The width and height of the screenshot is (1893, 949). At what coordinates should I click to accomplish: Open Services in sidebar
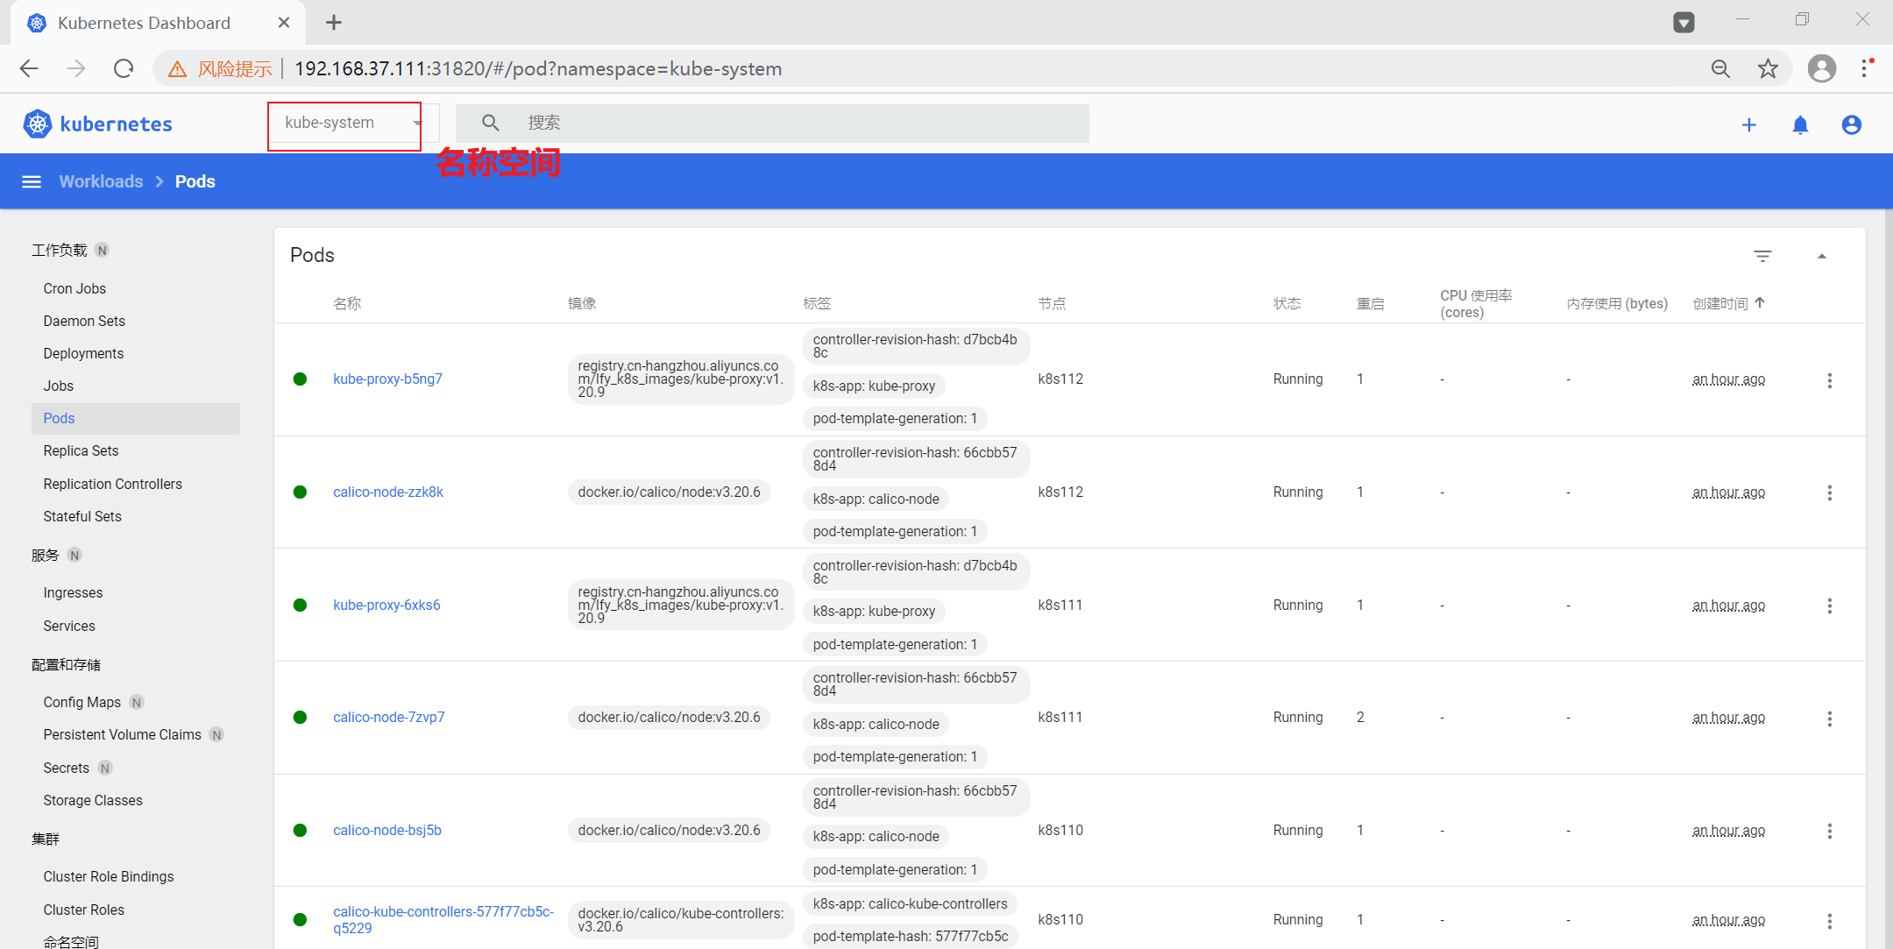tap(69, 626)
